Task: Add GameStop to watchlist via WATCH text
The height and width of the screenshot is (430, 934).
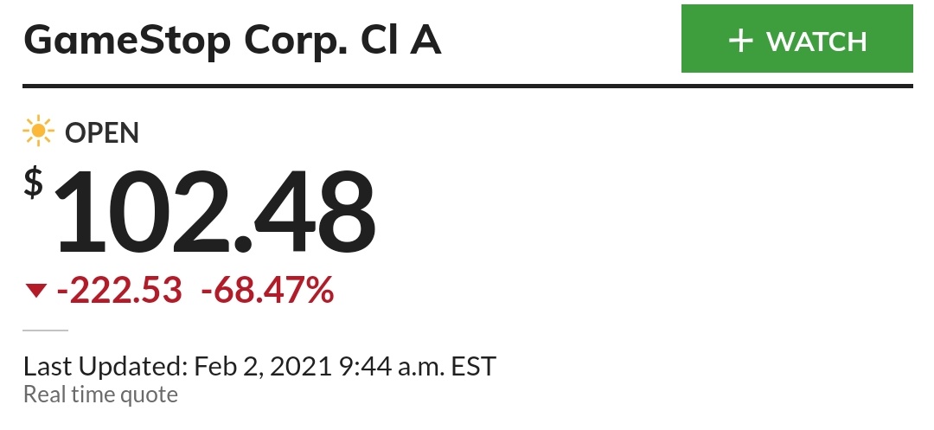Action: 816,42
